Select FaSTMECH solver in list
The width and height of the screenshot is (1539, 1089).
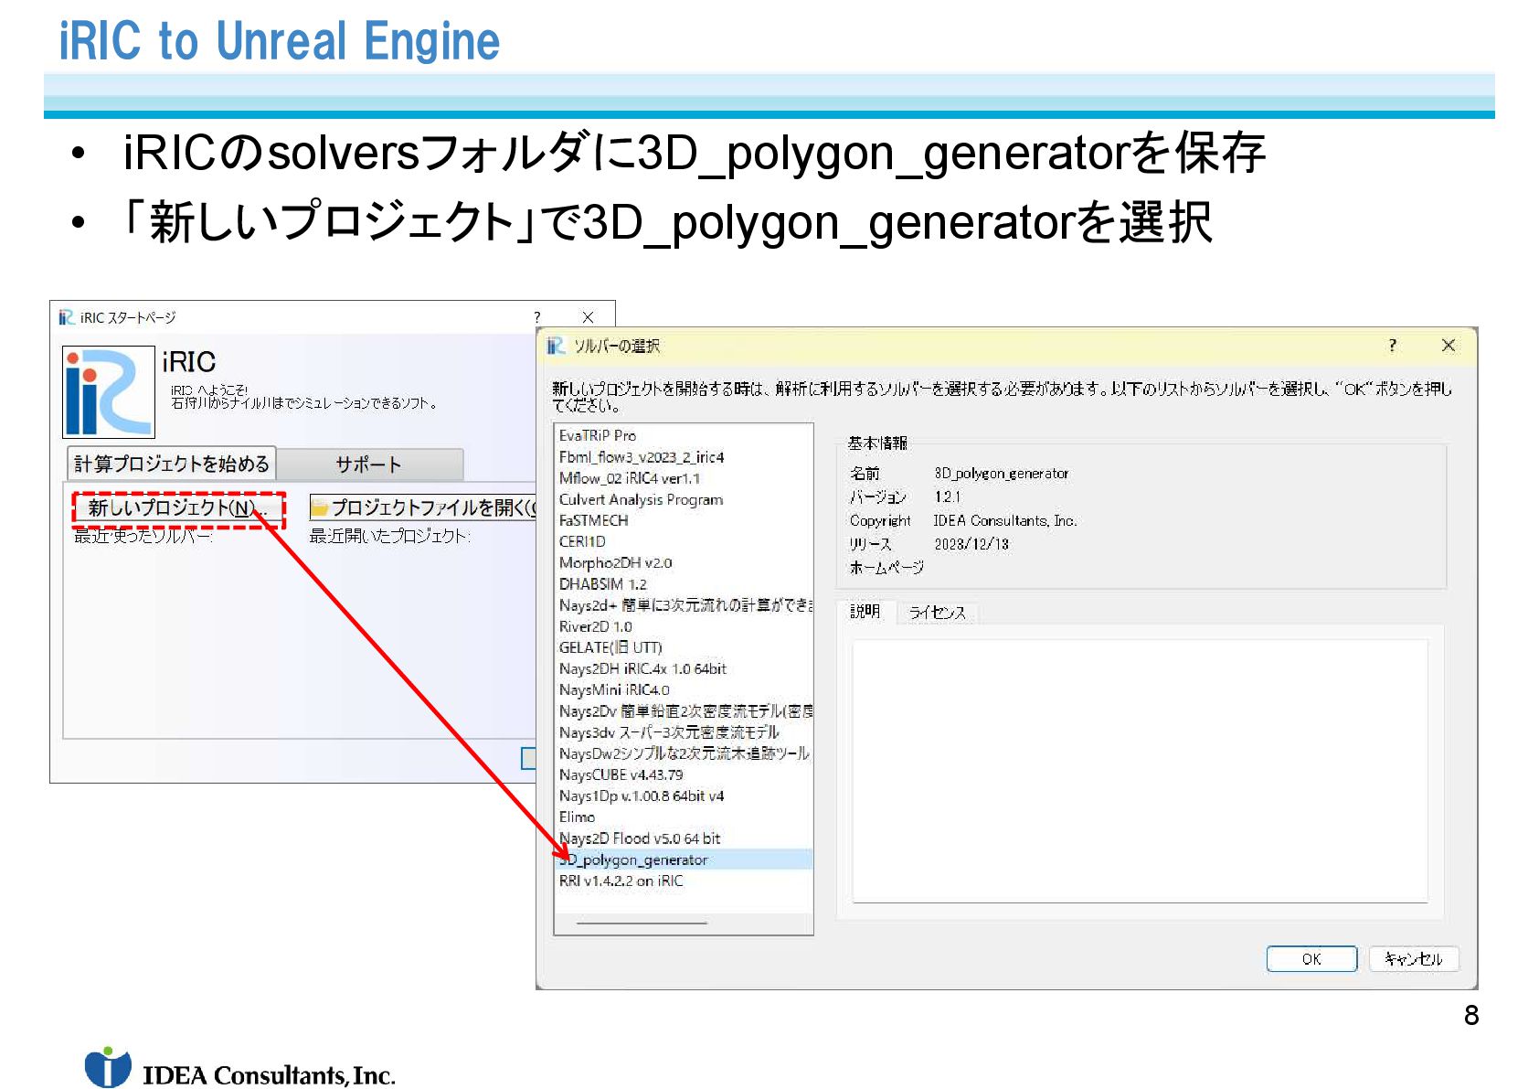[x=684, y=520]
